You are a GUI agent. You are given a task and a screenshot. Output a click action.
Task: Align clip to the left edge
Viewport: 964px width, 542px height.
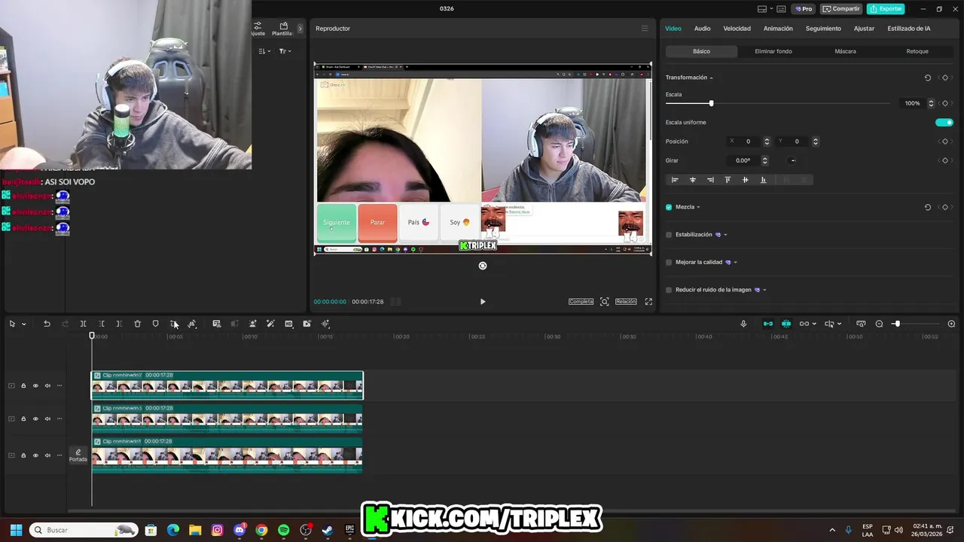pyautogui.click(x=675, y=180)
